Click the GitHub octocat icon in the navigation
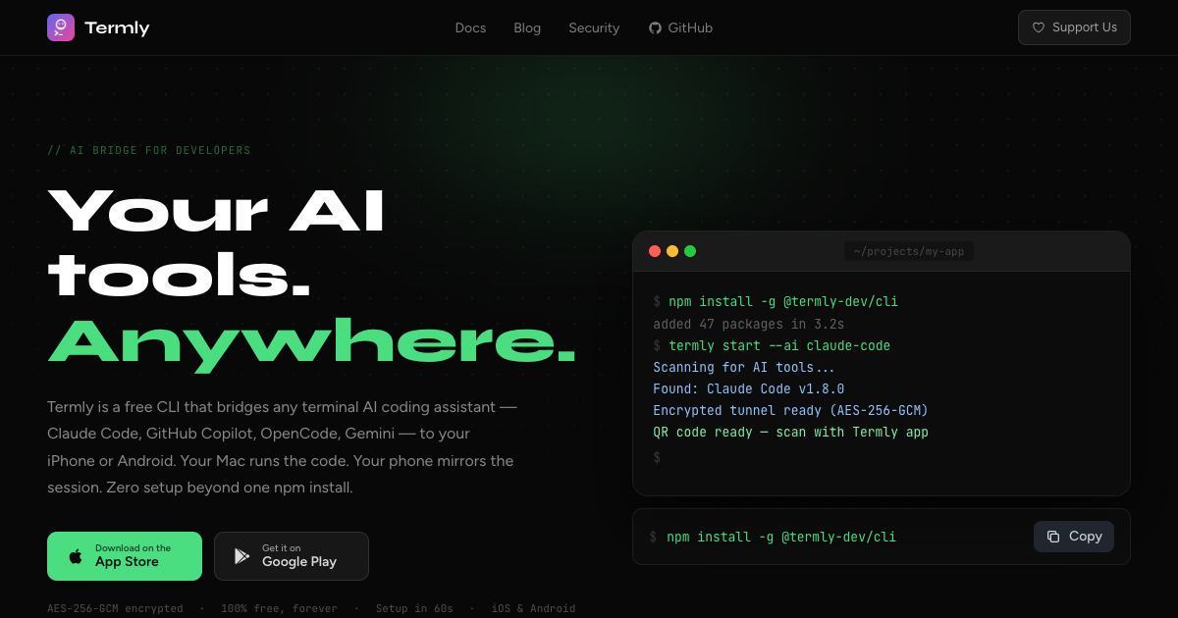This screenshot has height=618, width=1178. (655, 28)
